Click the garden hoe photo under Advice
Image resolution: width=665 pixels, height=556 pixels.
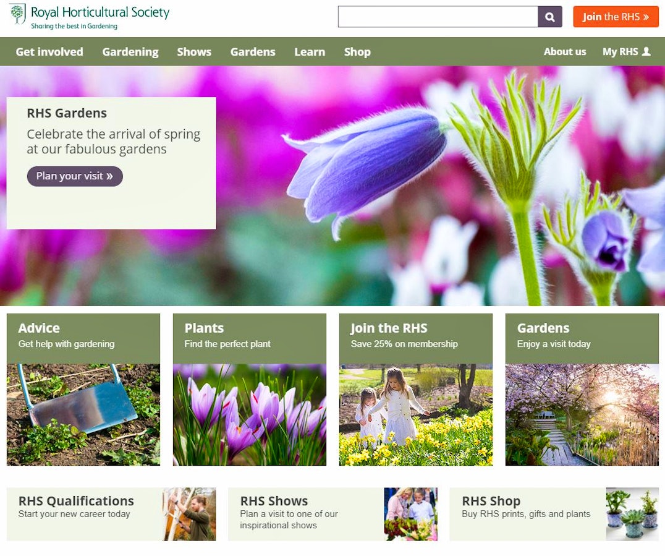click(83, 414)
